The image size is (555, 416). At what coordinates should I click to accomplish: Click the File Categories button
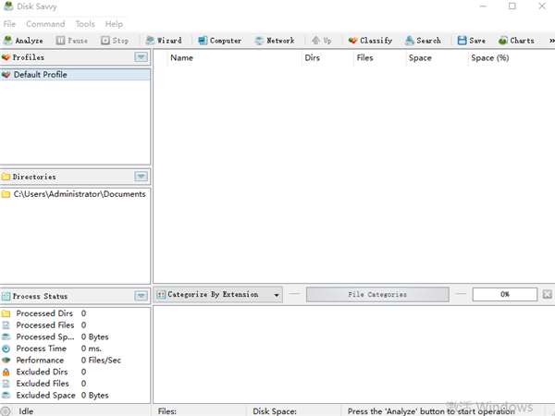[x=376, y=295]
